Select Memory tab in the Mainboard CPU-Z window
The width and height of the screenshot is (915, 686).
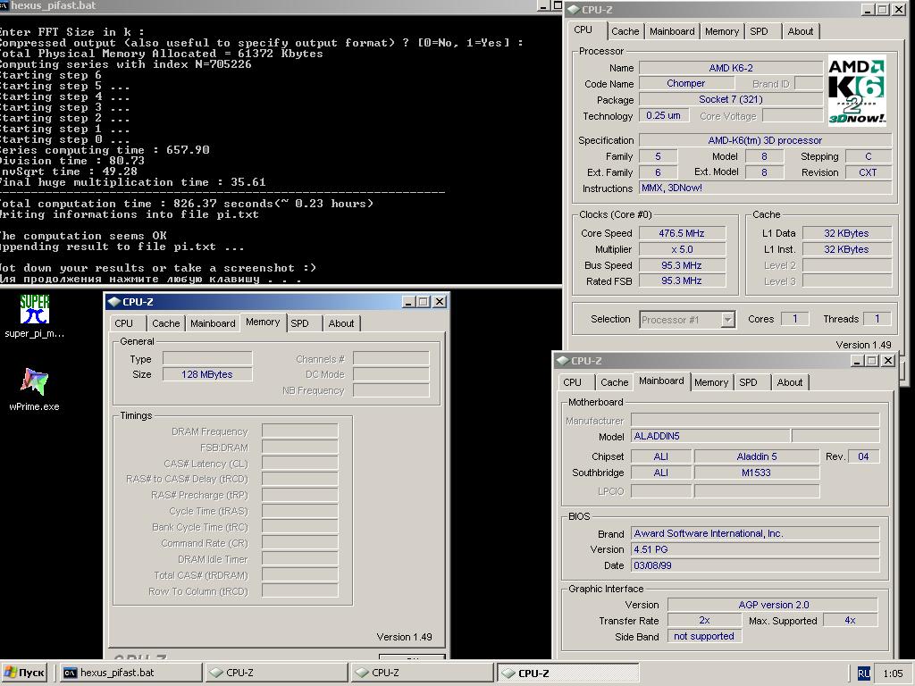coord(711,382)
